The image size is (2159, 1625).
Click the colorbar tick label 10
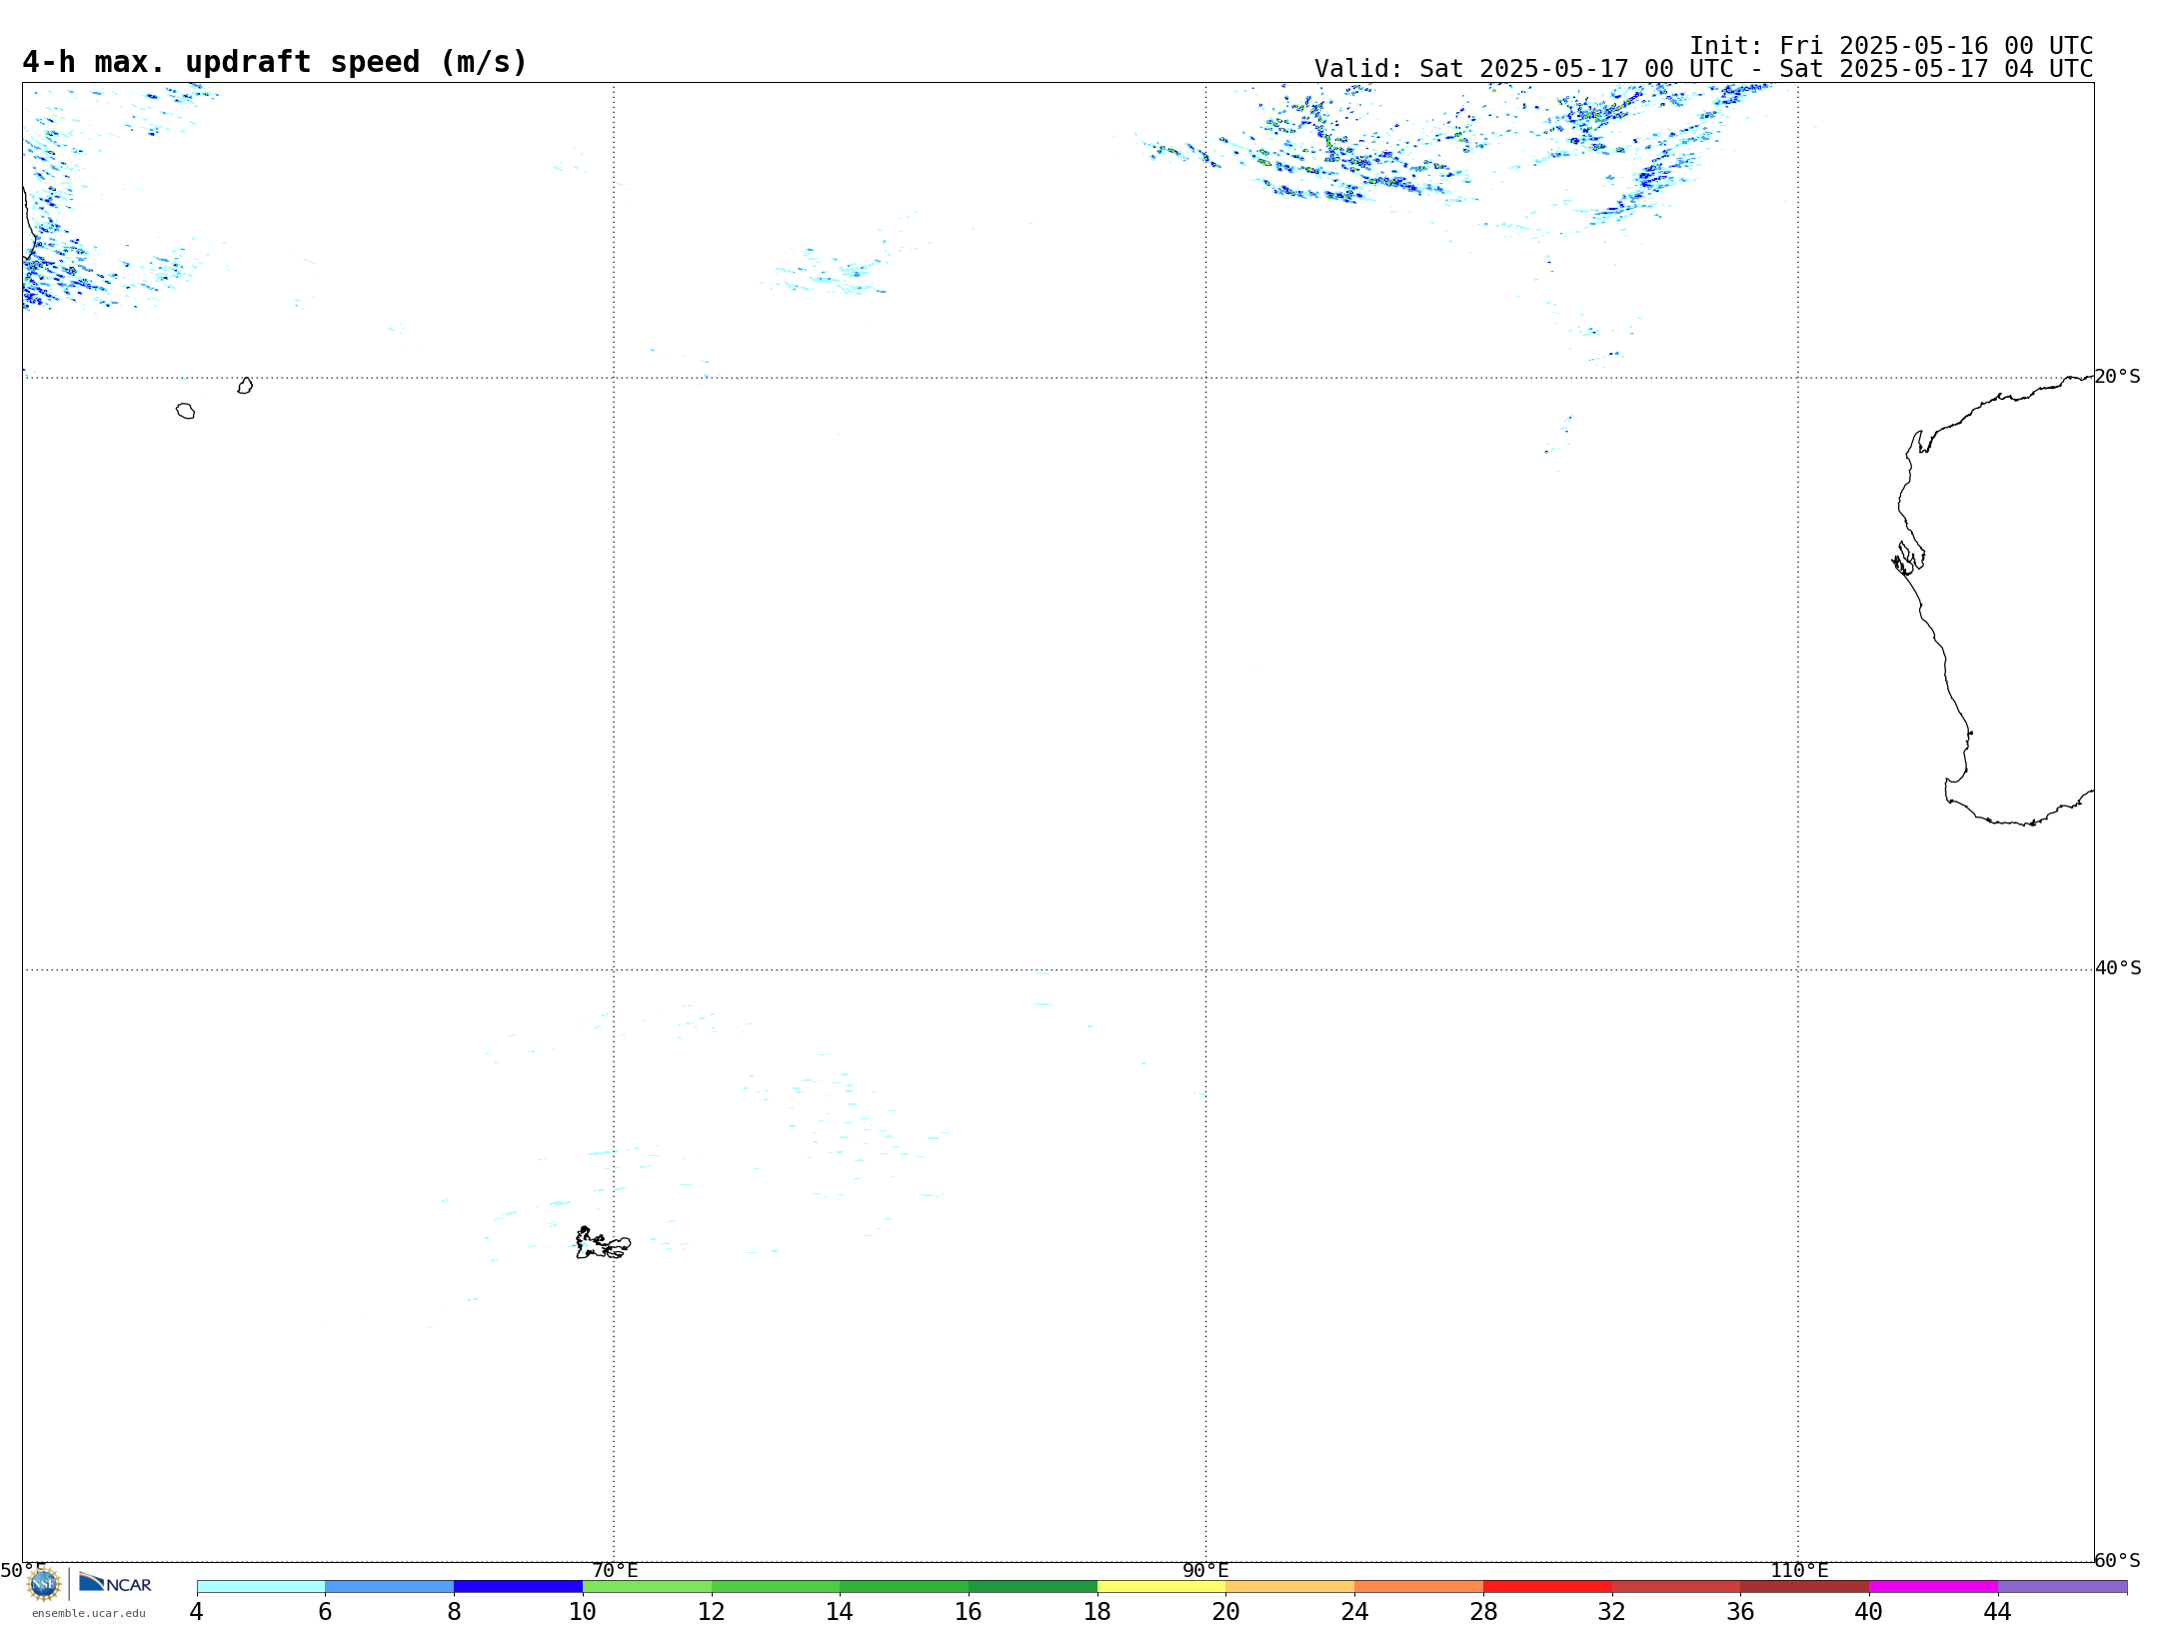click(583, 1612)
